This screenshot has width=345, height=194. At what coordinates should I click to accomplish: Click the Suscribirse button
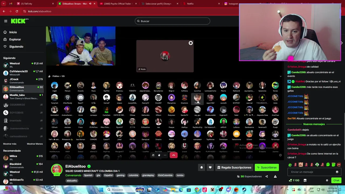[x=267, y=167]
